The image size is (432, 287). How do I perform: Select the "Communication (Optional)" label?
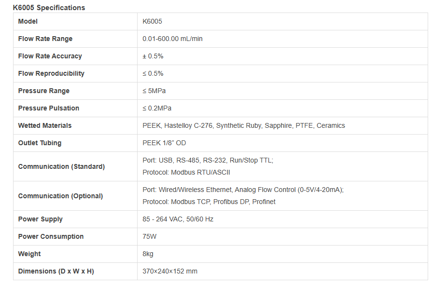(x=60, y=196)
